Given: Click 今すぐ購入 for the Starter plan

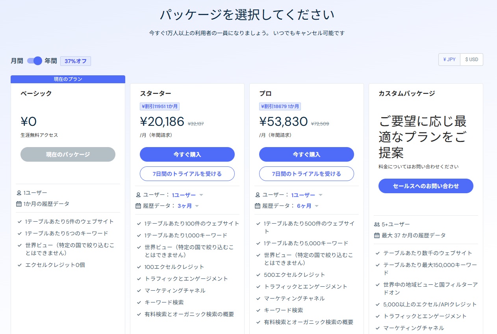Looking at the screenshot, I should (x=187, y=155).
